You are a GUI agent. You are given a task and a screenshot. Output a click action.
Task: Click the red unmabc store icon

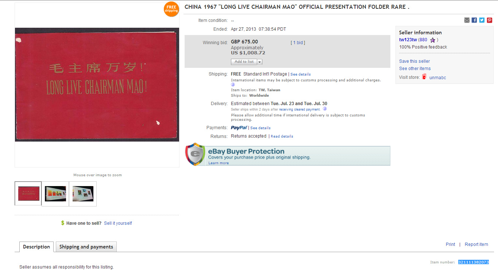click(x=424, y=77)
